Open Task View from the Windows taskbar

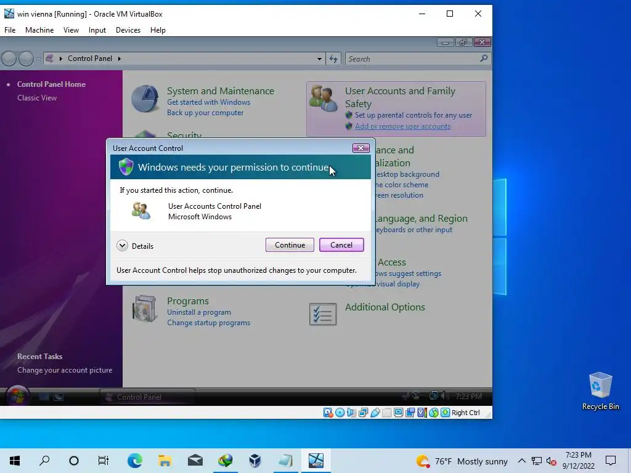tap(104, 461)
